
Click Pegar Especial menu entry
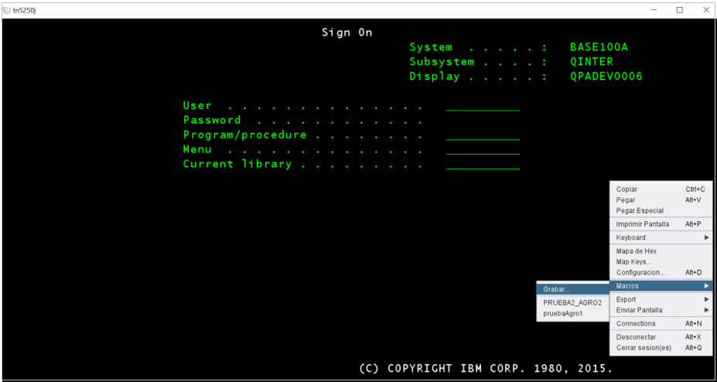pyautogui.click(x=640, y=211)
